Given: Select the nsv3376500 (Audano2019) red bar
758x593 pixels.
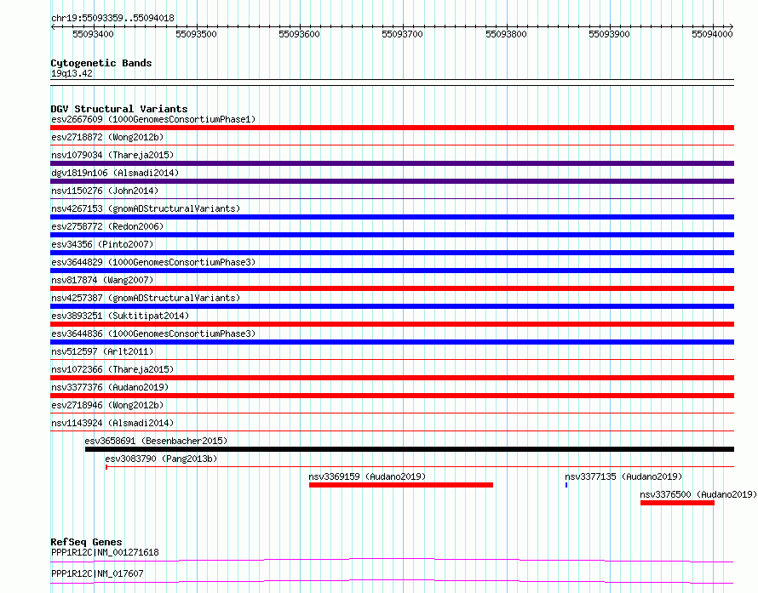Looking at the screenshot, I should coord(677,503).
